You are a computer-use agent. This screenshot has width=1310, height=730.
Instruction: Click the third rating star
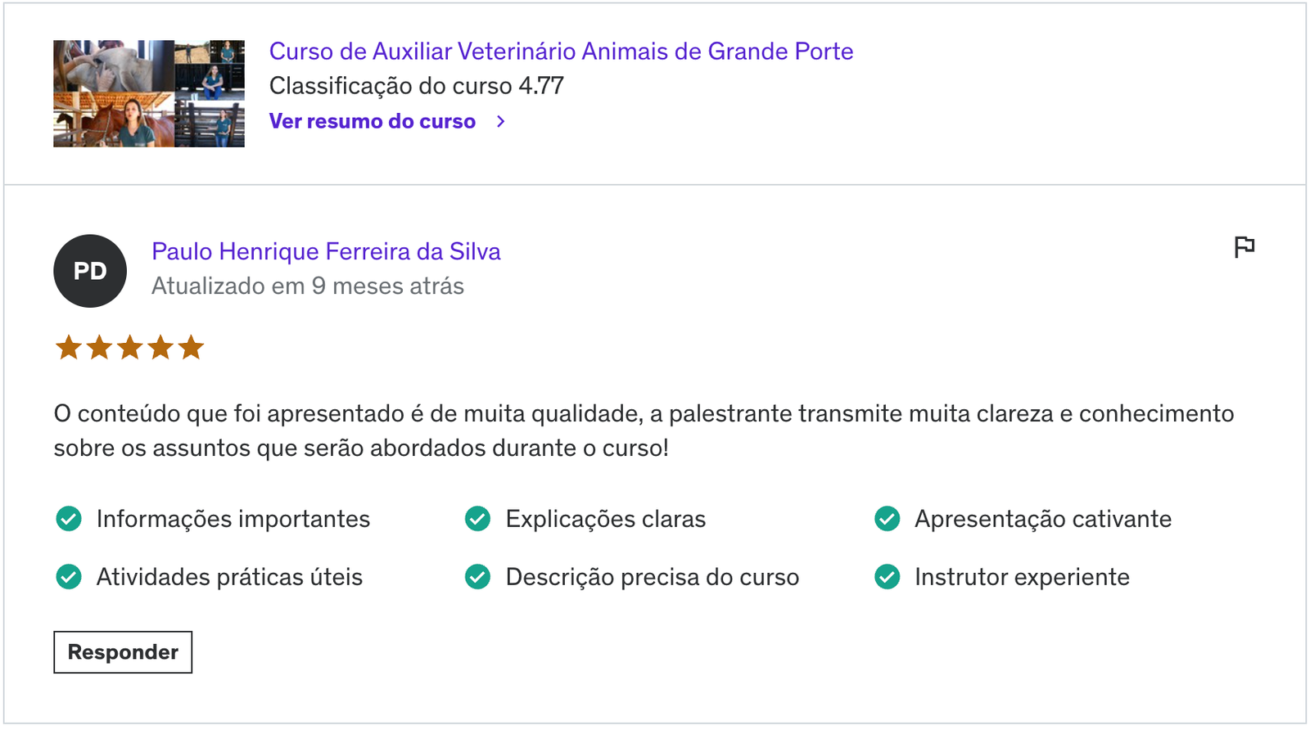tap(130, 348)
